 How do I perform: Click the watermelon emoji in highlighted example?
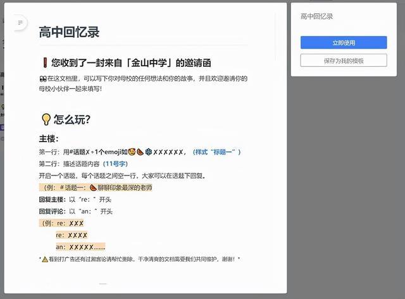click(x=93, y=187)
